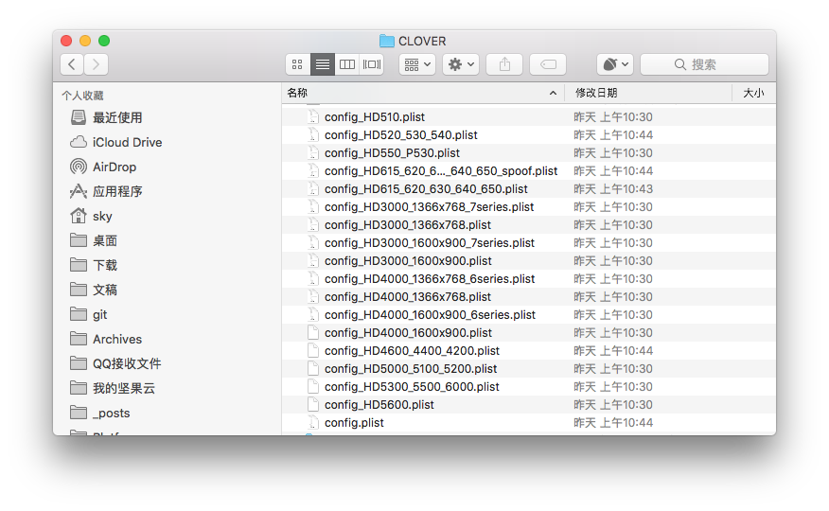
Task: Sort files by the 大小 column
Action: (754, 93)
